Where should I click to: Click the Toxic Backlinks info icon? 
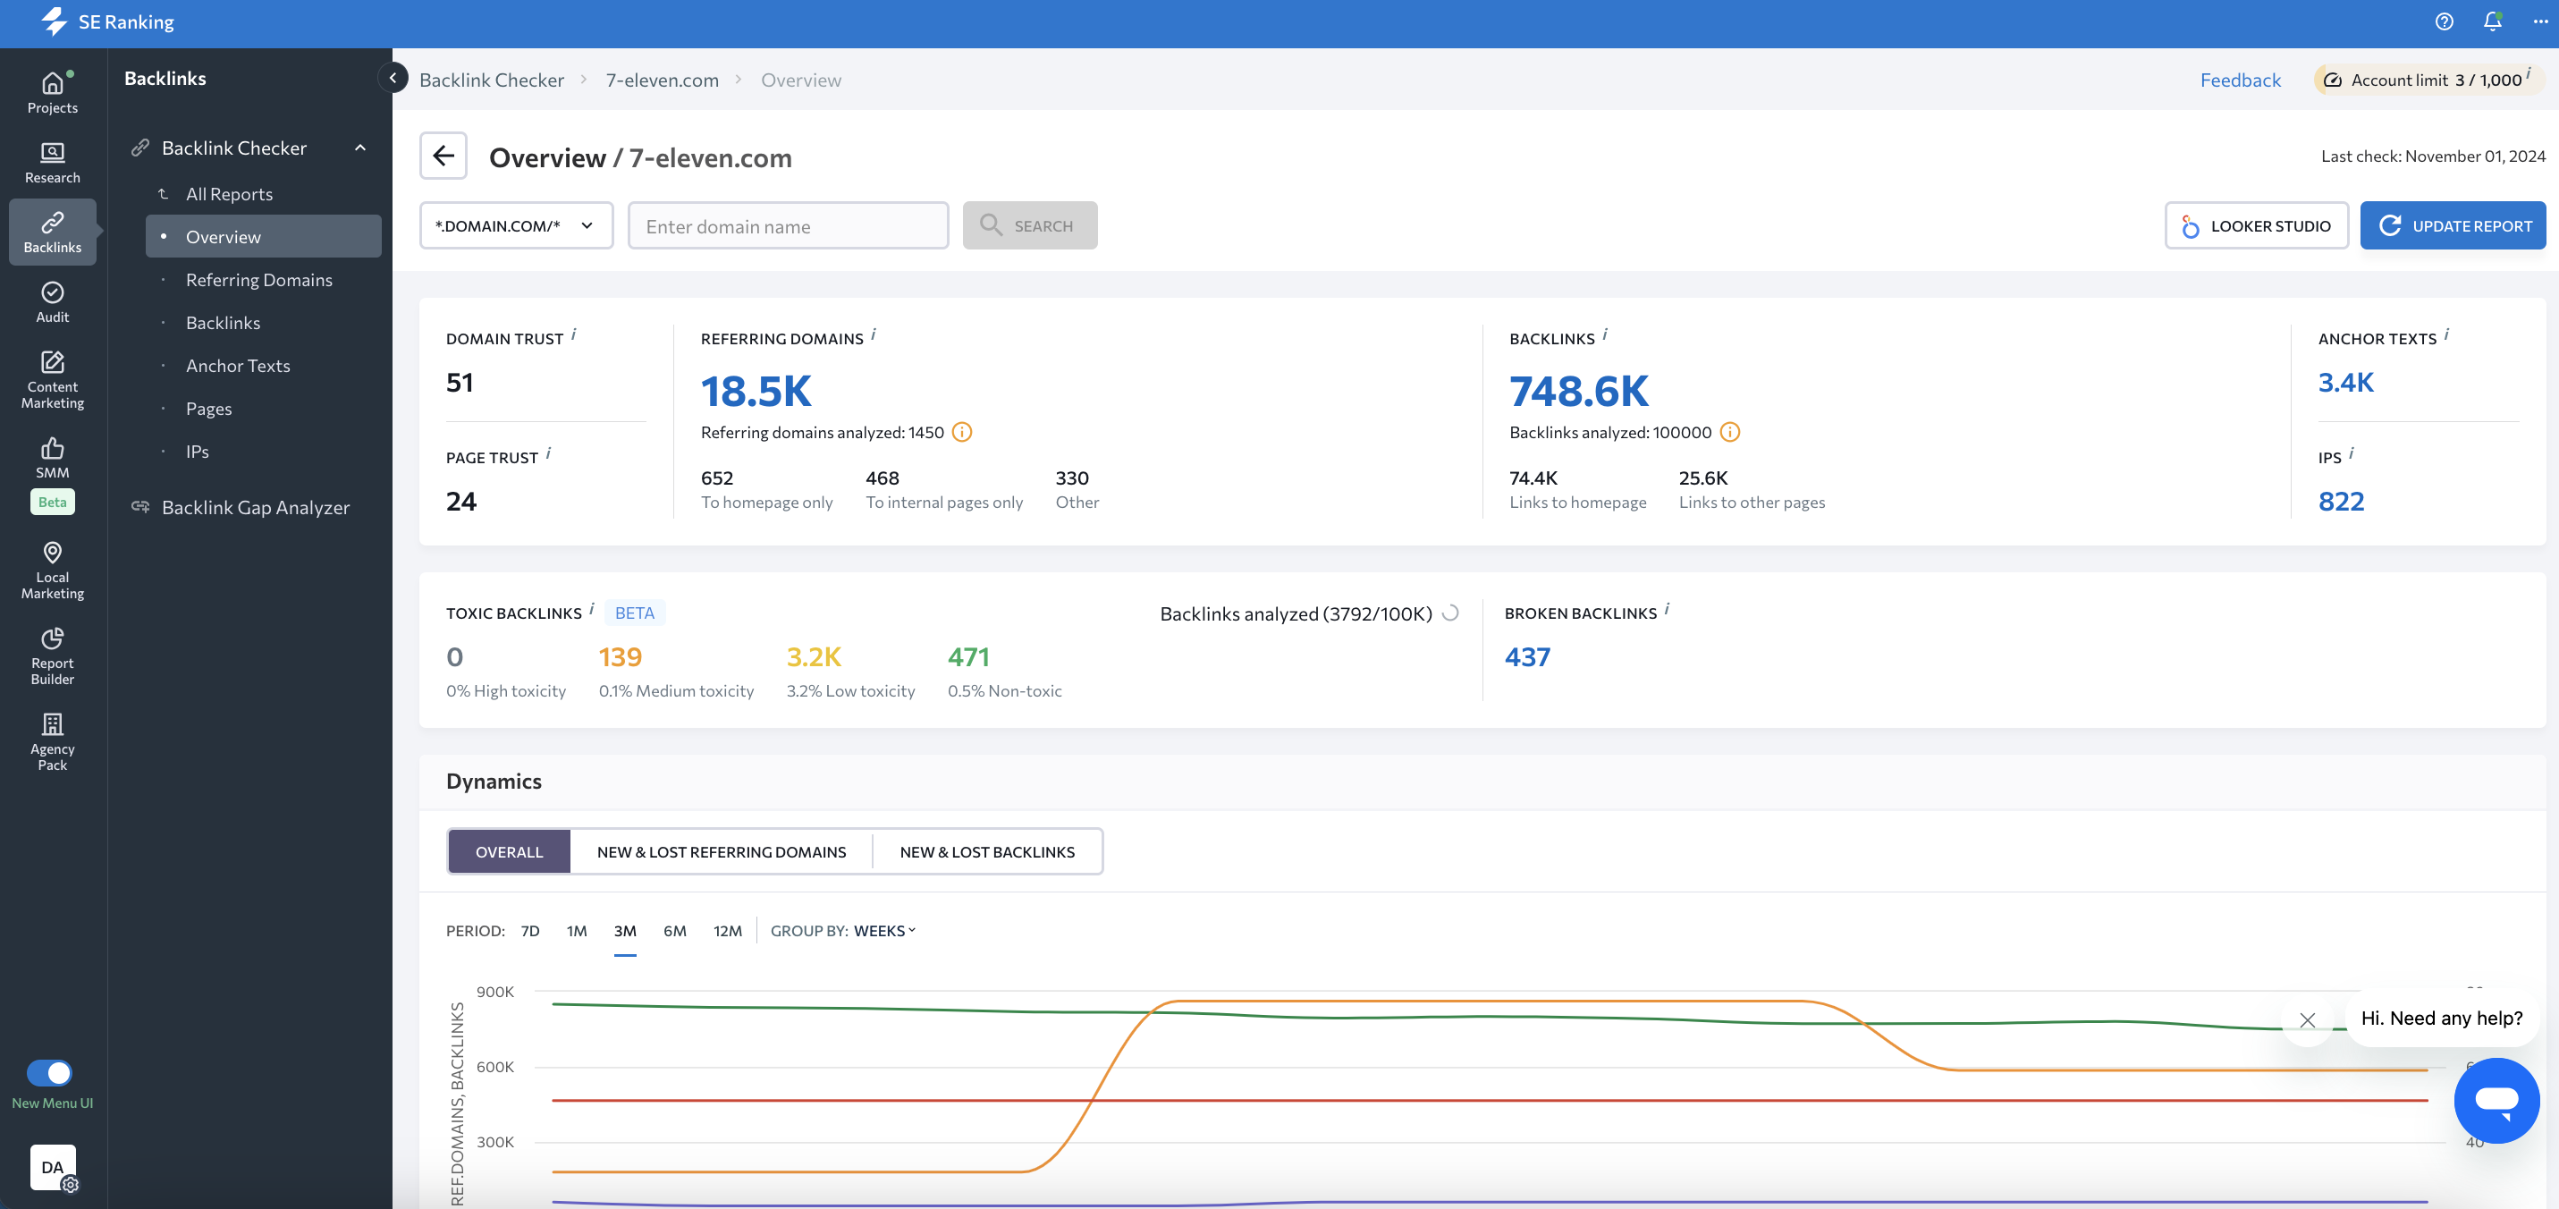pyautogui.click(x=592, y=609)
